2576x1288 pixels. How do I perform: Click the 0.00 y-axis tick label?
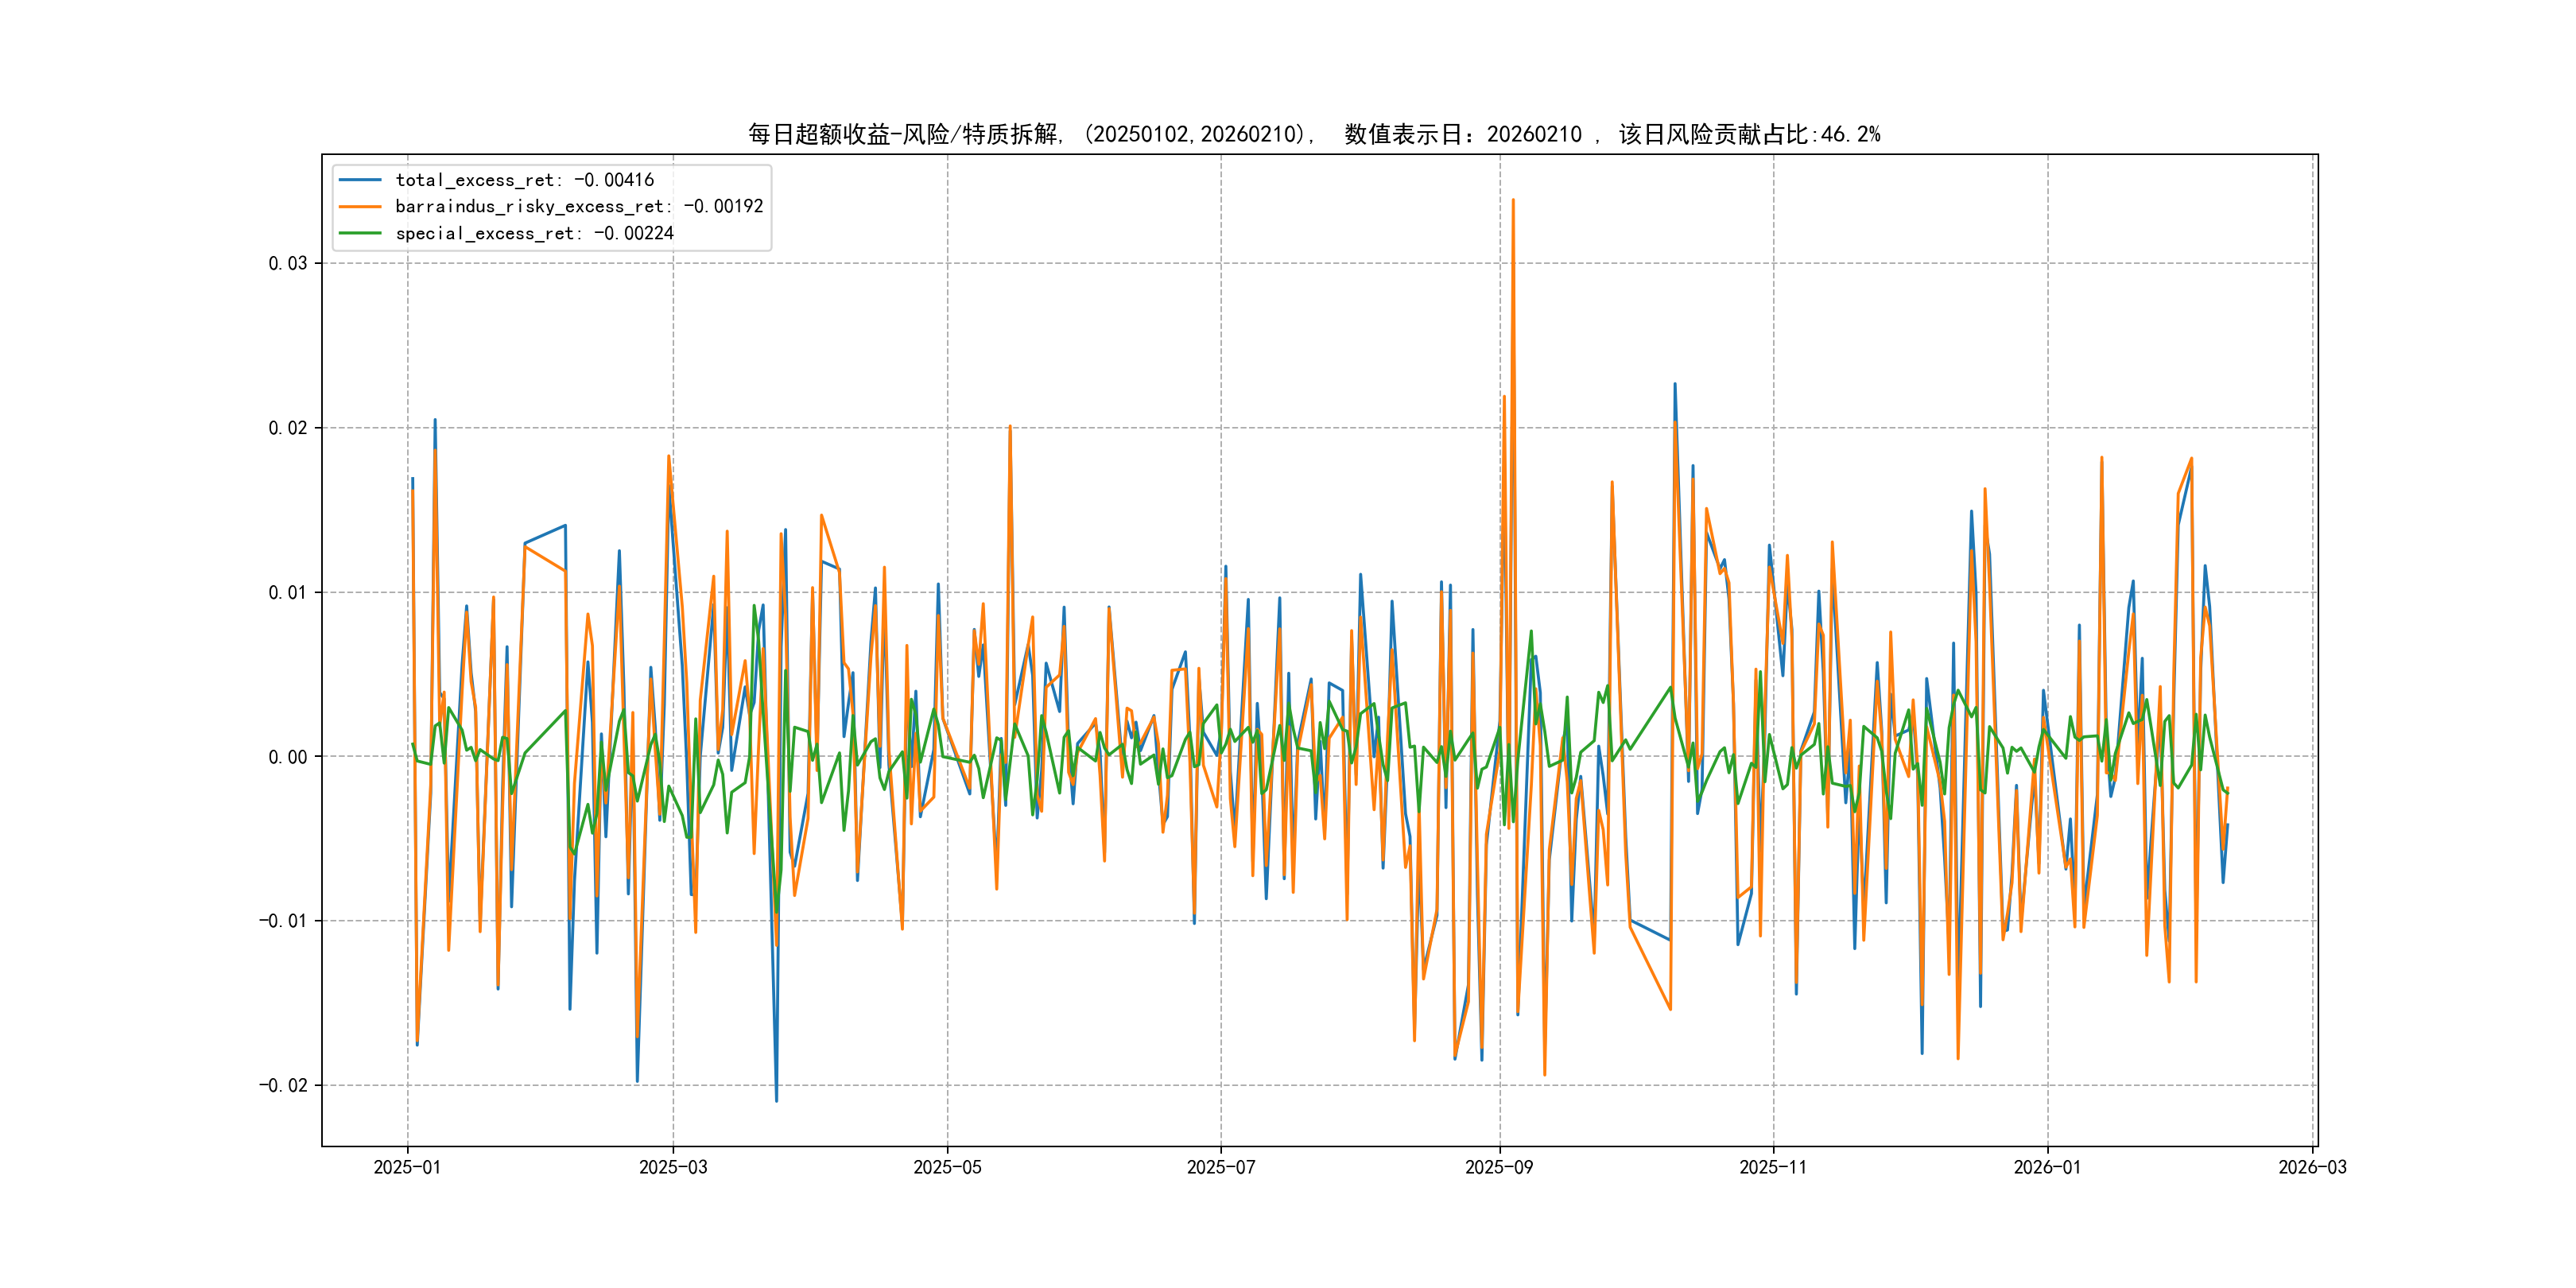[287, 757]
